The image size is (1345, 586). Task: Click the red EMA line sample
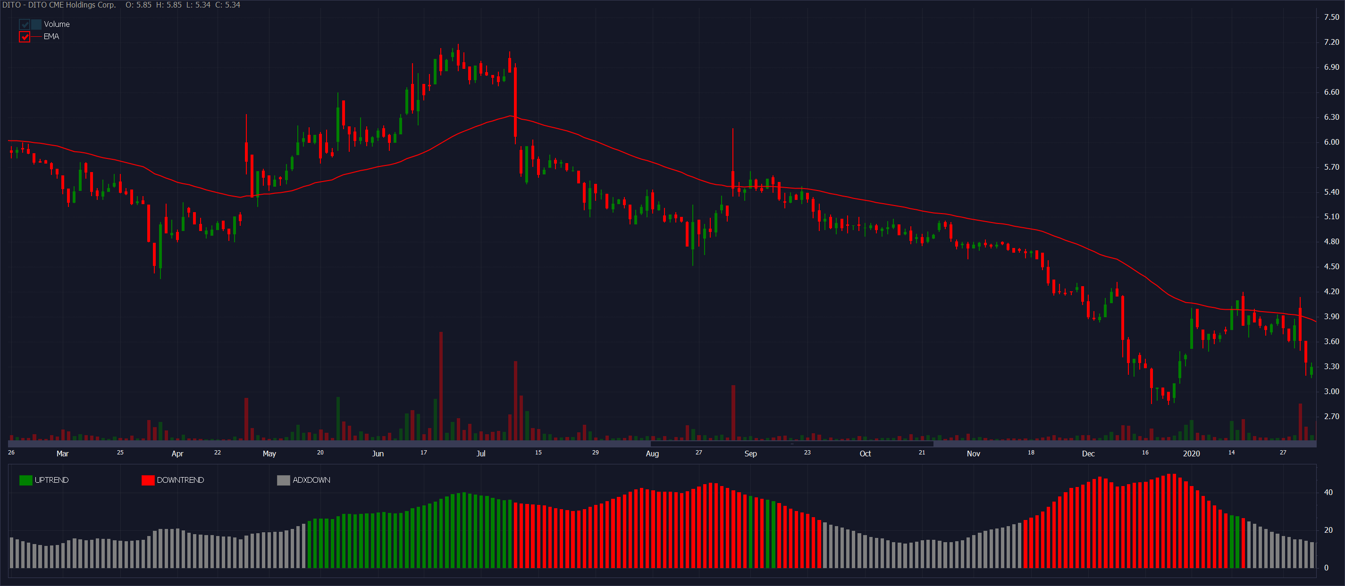36,36
